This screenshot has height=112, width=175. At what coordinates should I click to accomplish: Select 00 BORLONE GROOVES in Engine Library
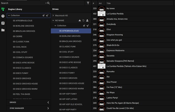point(23,26)
